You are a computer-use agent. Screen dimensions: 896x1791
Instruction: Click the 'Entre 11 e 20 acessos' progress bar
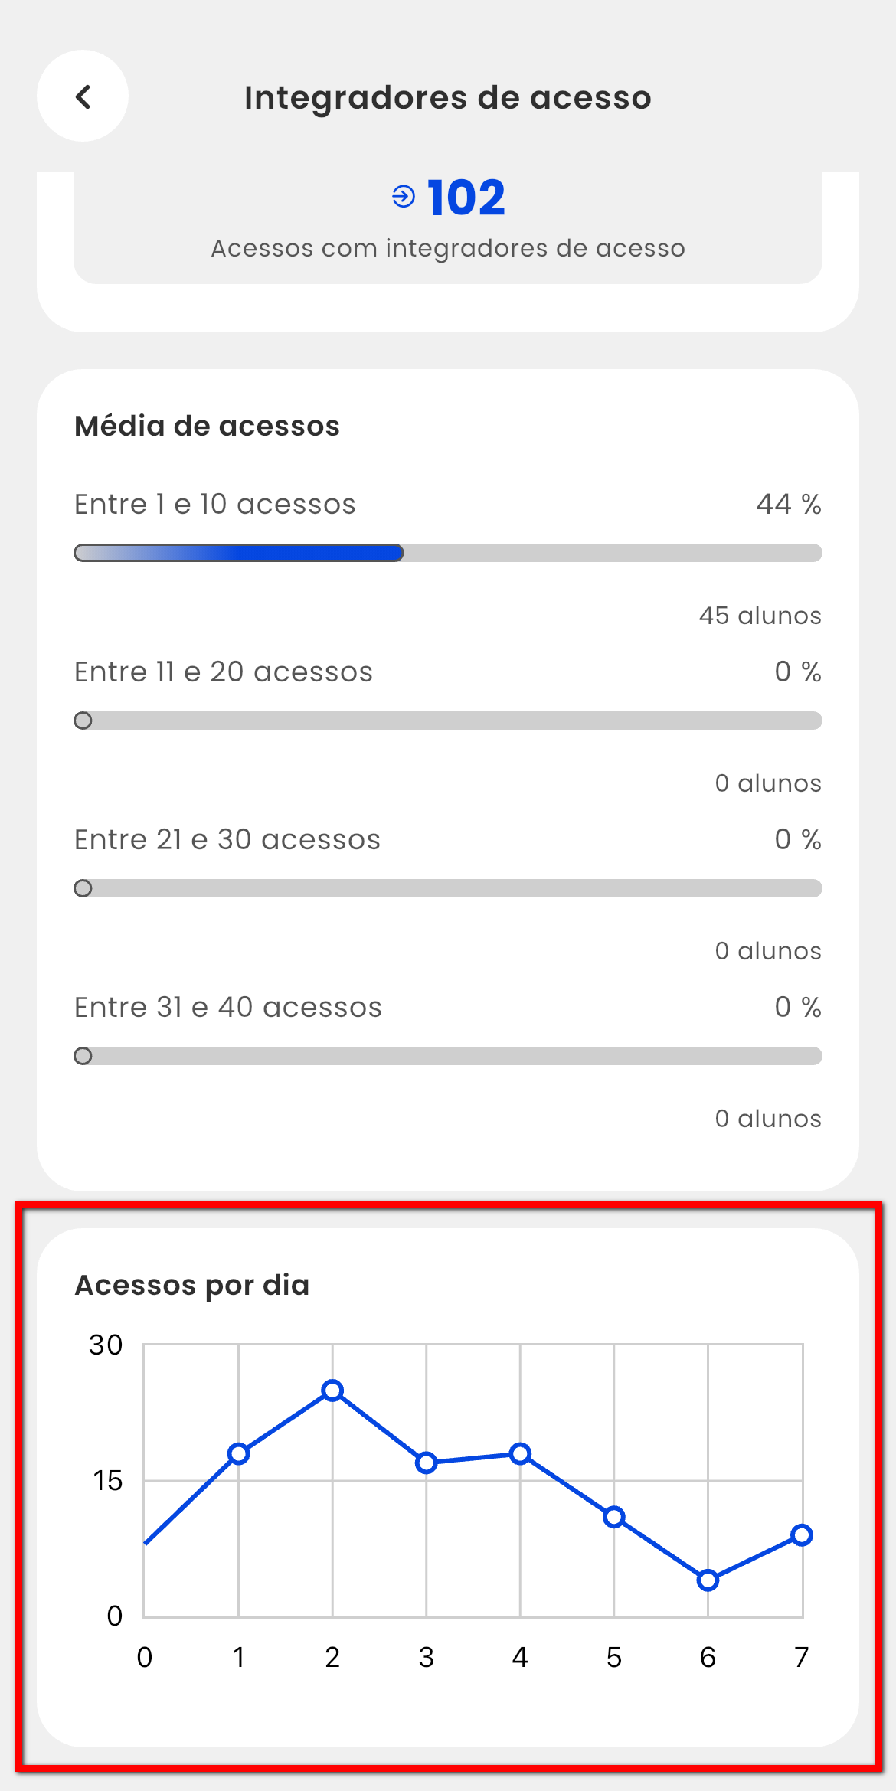tap(448, 721)
